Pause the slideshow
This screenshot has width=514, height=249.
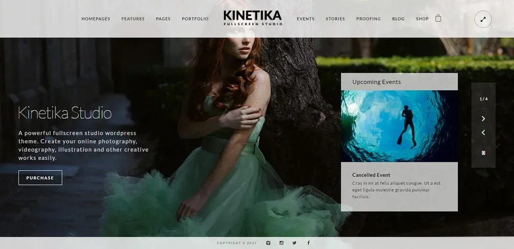(483, 153)
